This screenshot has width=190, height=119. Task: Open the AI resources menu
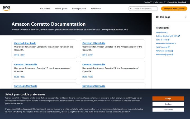pos(96,9)
